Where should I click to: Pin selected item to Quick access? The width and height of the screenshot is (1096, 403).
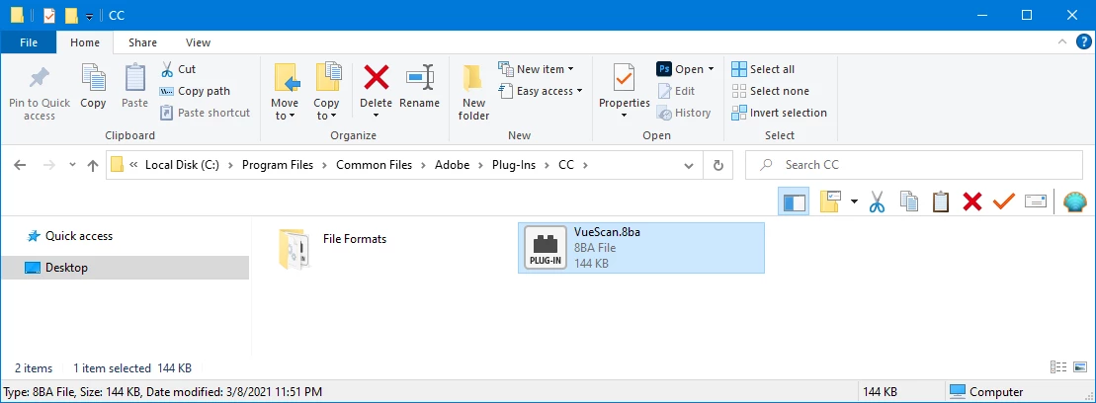[x=40, y=92]
